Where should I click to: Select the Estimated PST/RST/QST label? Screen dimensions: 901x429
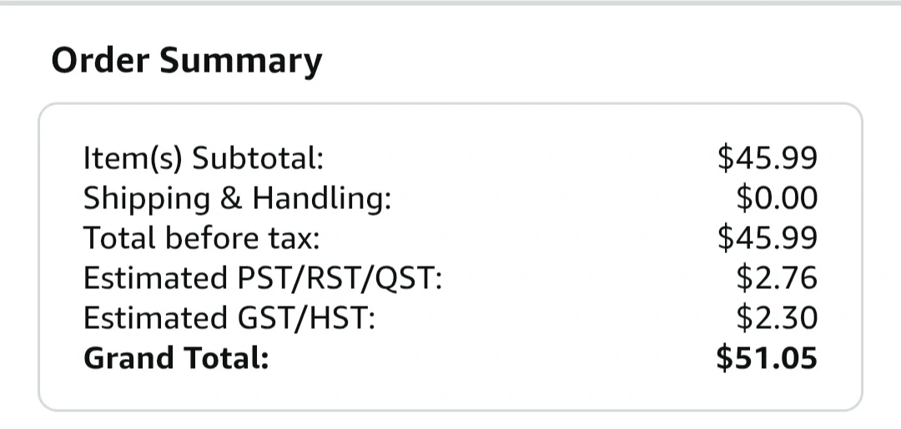[x=263, y=279]
